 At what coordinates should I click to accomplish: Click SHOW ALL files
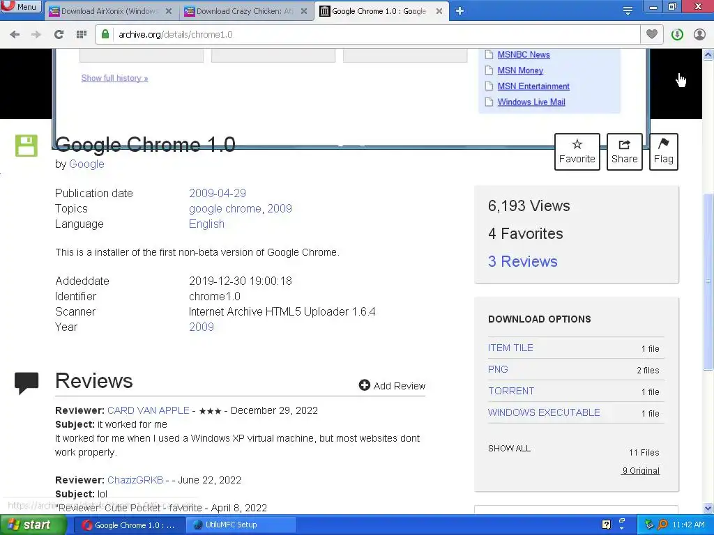[509, 449]
